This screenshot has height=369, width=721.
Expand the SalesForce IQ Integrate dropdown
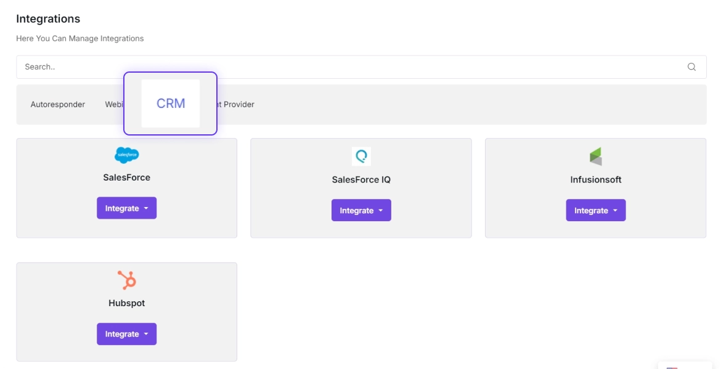tap(361, 211)
